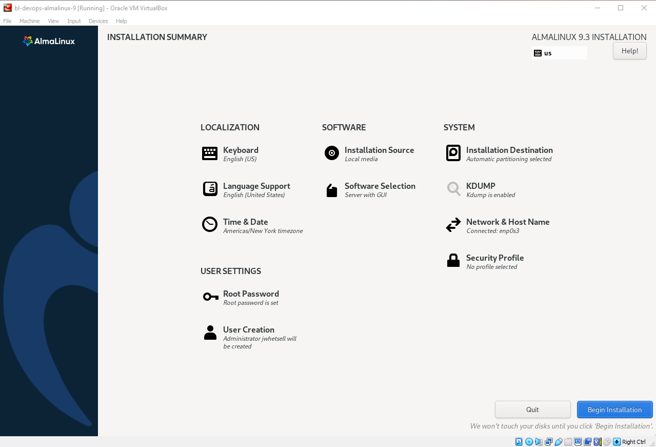Click the hard disk activity status icon

519,442
